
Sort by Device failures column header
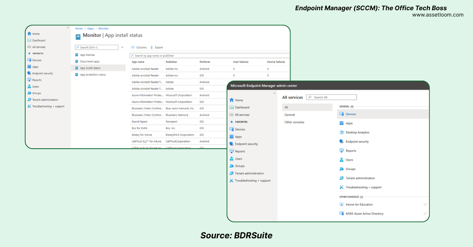point(276,62)
